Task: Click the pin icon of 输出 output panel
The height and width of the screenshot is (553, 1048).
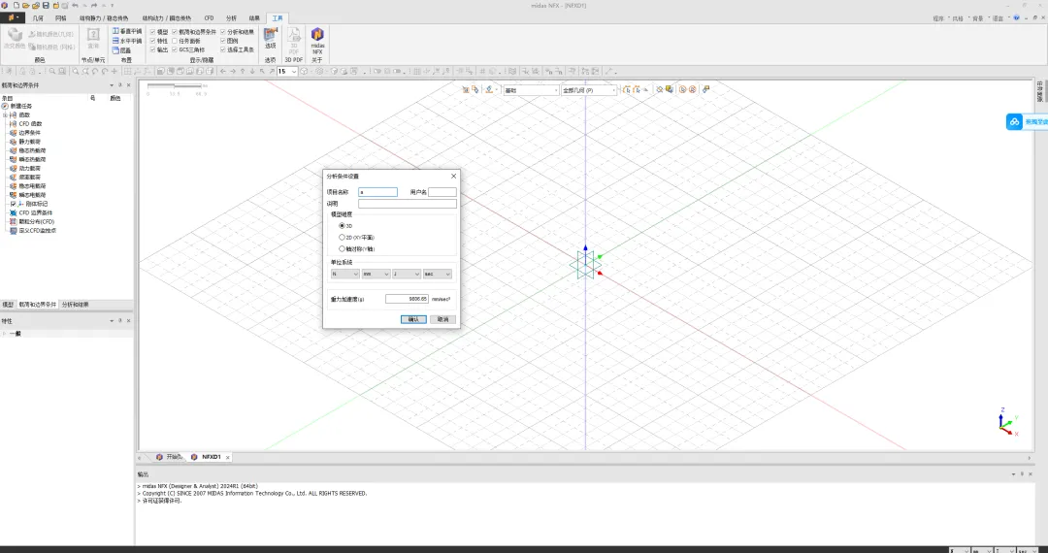Action: pos(1022,473)
